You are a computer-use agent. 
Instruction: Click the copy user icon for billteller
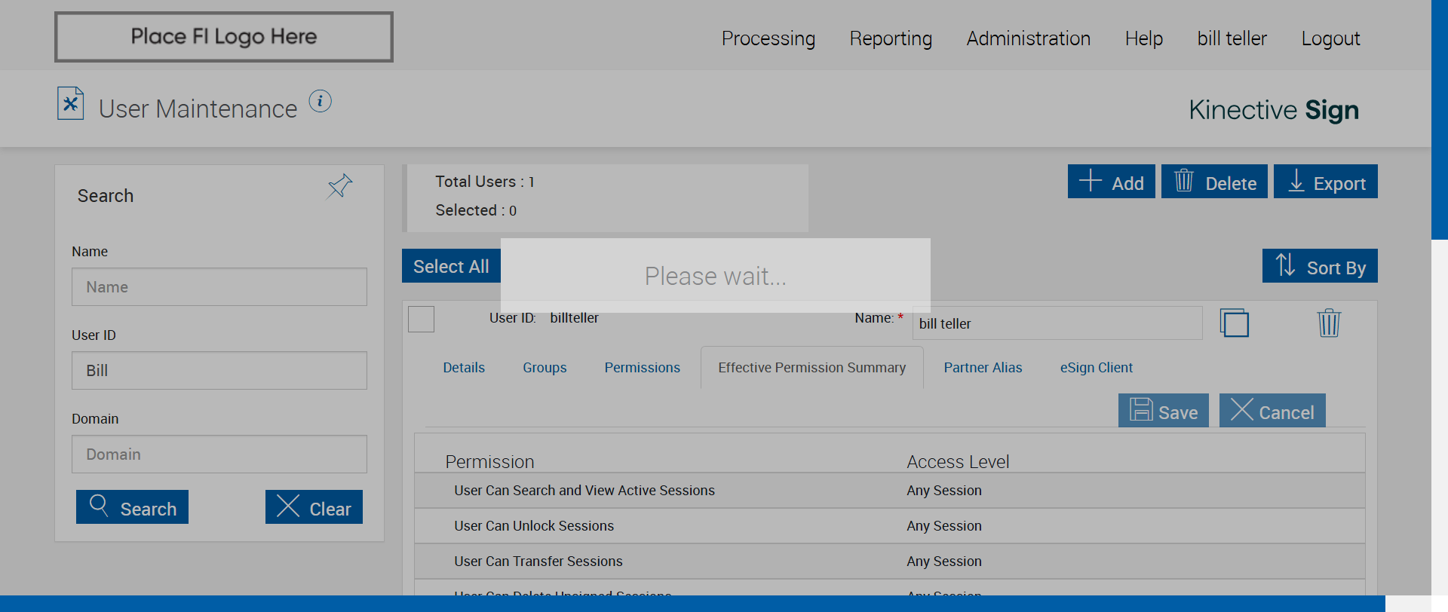tap(1234, 323)
